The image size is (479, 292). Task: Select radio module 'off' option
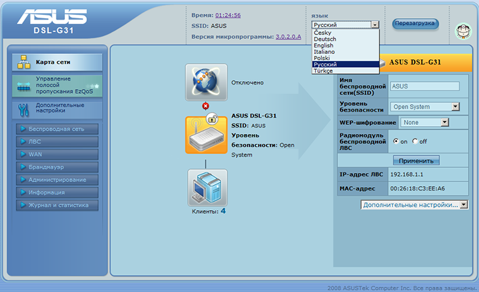415,141
